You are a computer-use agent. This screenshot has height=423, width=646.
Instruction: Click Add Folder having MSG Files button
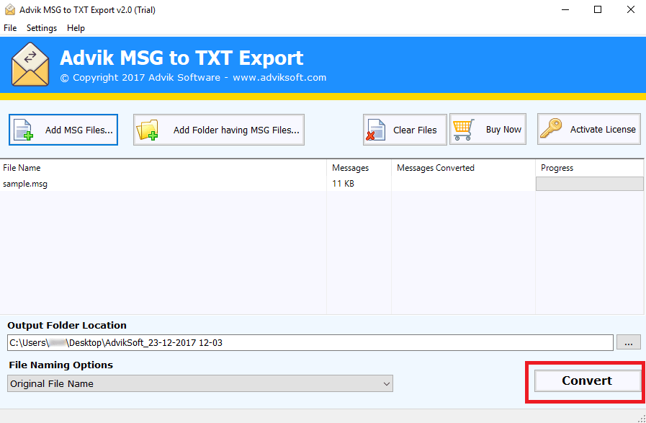click(x=219, y=130)
